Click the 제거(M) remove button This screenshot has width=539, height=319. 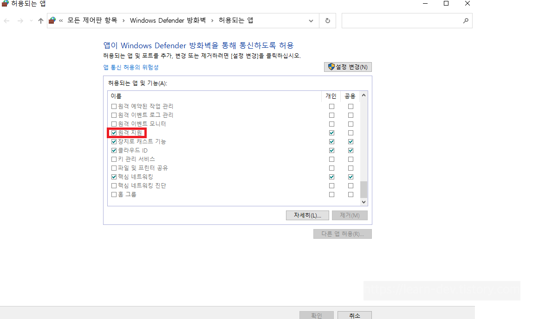350,215
